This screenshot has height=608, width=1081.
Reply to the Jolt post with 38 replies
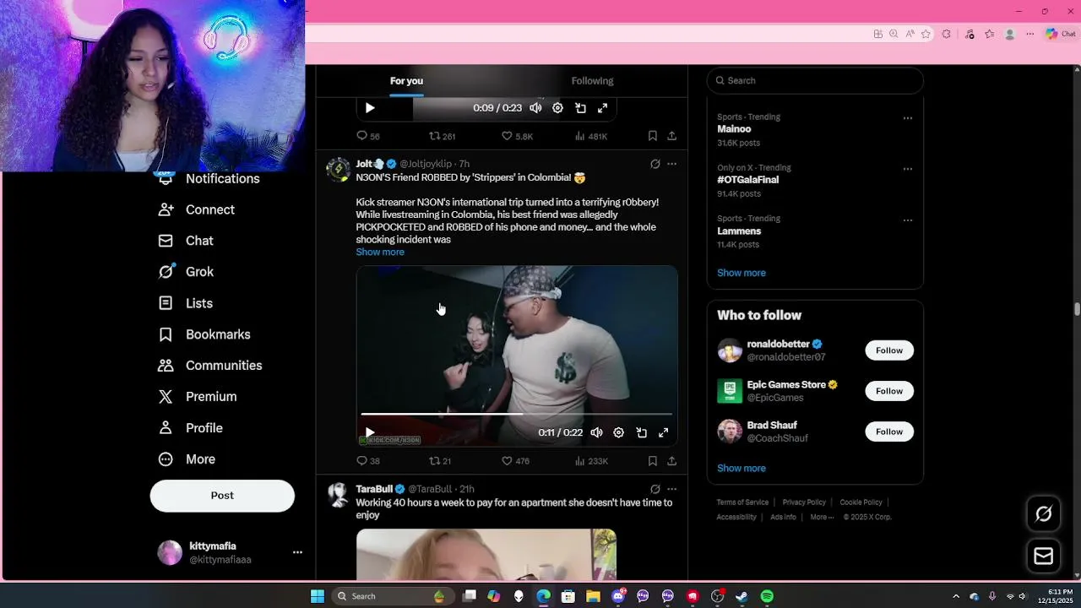coord(368,461)
